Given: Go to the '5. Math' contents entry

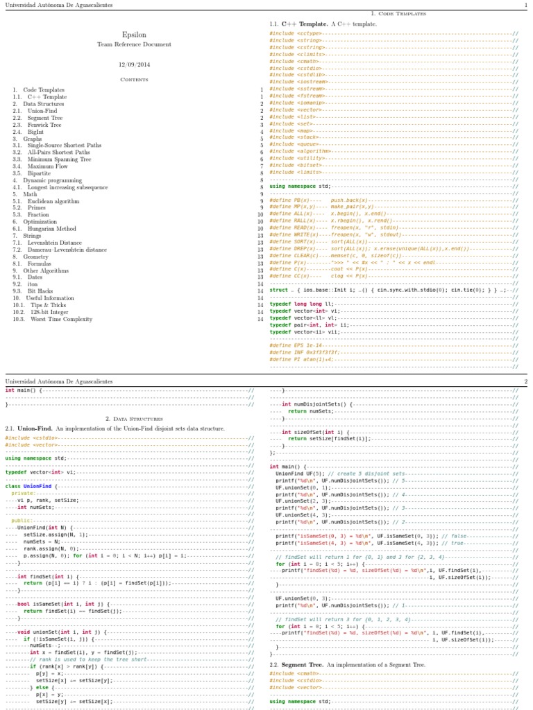Looking at the screenshot, I should [x=25, y=194].
